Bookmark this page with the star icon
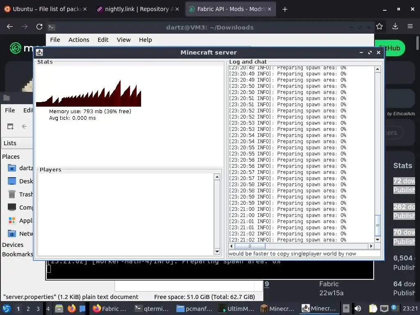This screenshot has height=315, width=420. (x=379, y=26)
